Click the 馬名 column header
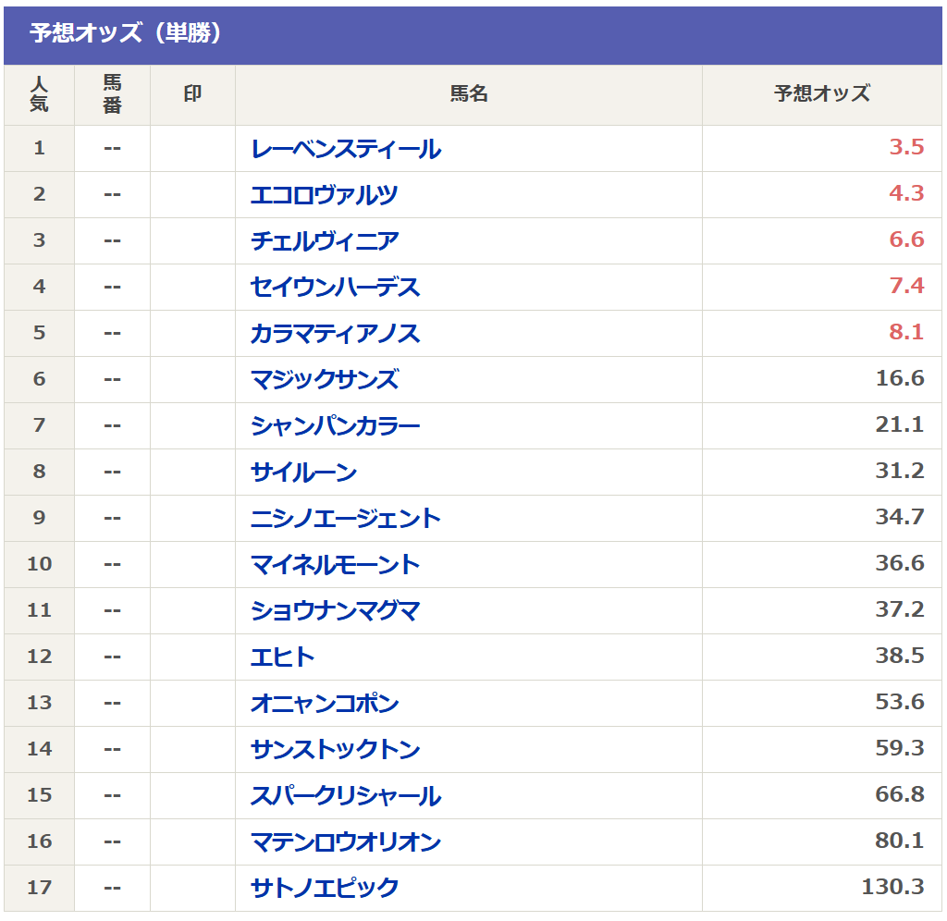The image size is (947, 921). coord(468,94)
